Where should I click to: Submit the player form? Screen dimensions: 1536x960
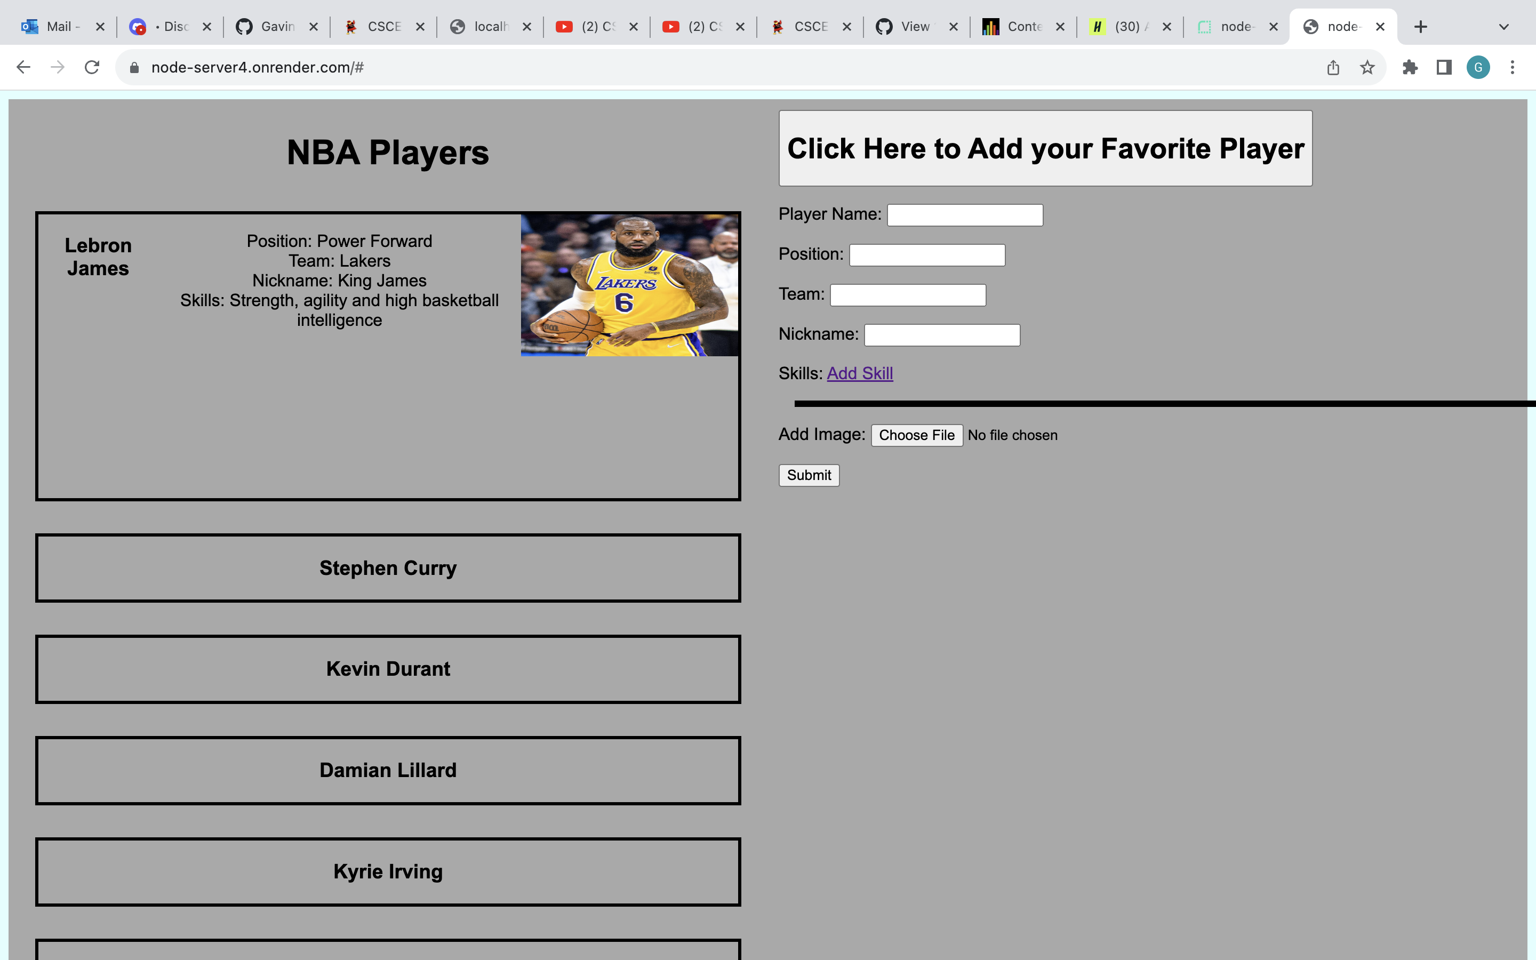tap(809, 475)
